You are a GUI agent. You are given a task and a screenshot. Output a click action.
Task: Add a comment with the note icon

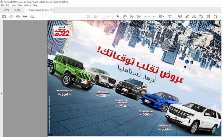pyautogui.click(x=180, y=17)
